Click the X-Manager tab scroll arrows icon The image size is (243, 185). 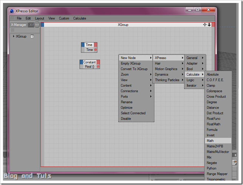point(37,25)
